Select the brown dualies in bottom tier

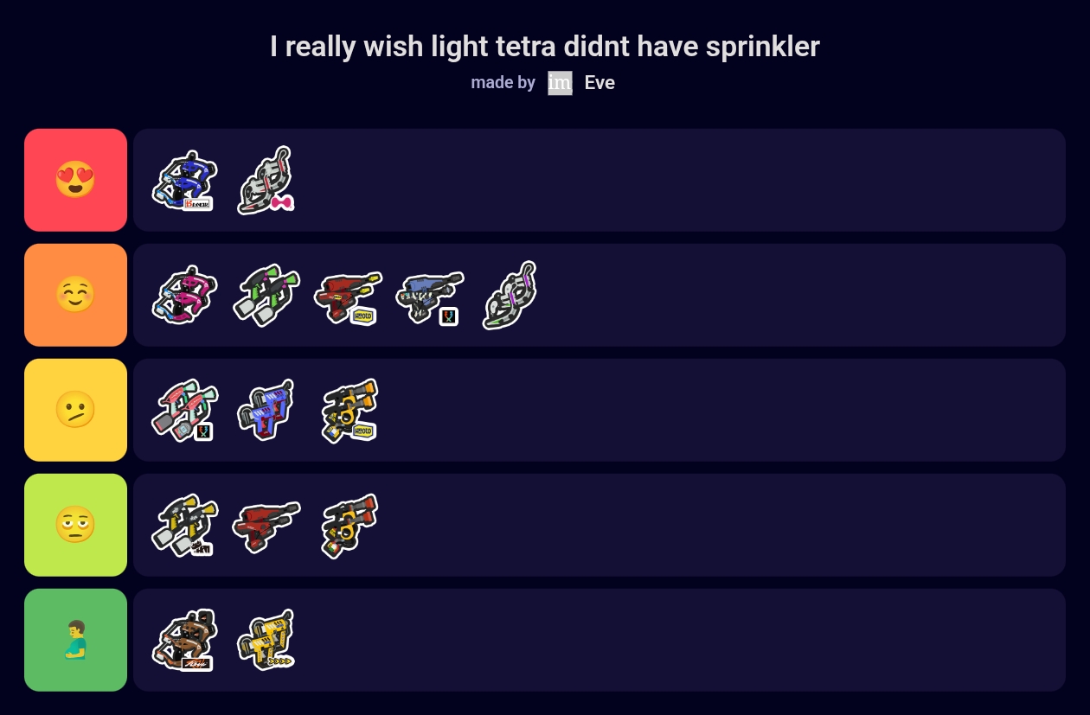(x=183, y=640)
